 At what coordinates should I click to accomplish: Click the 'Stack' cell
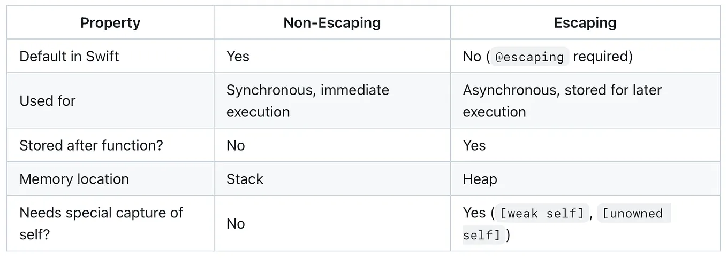click(245, 179)
